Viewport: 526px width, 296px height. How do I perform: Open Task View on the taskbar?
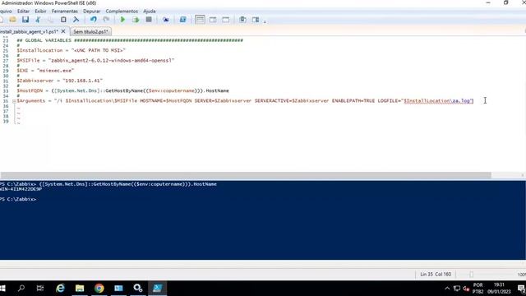coord(40,289)
